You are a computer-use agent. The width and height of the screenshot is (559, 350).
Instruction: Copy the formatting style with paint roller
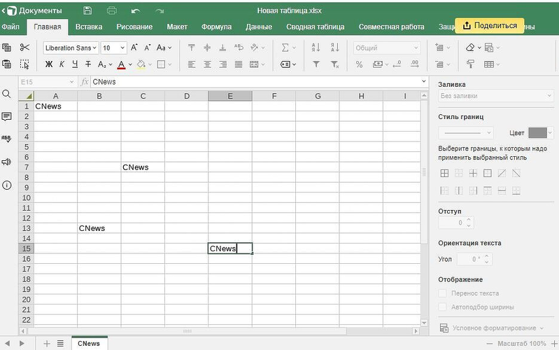[x=470, y=64]
